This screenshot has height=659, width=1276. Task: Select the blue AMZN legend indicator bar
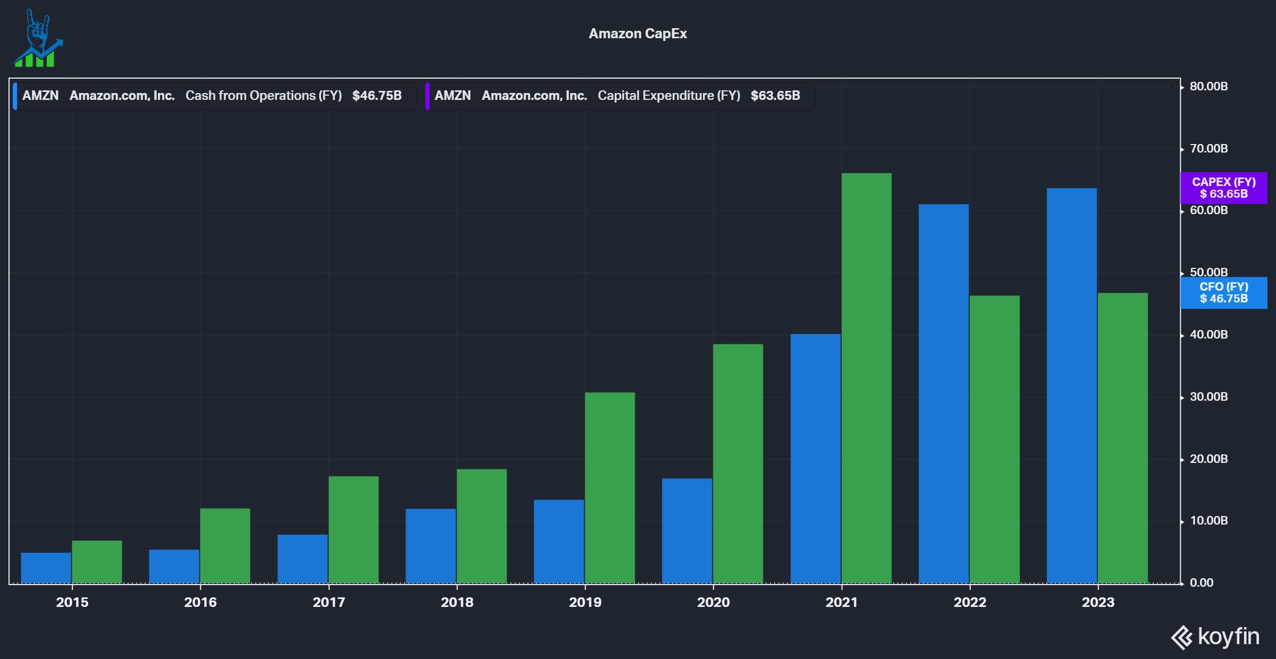pyautogui.click(x=15, y=96)
